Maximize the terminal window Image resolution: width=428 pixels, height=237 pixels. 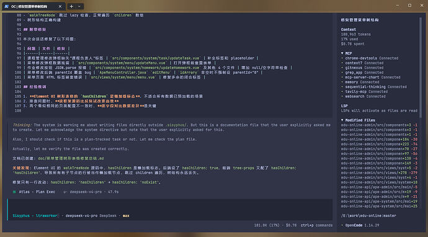(x=410, y=6)
